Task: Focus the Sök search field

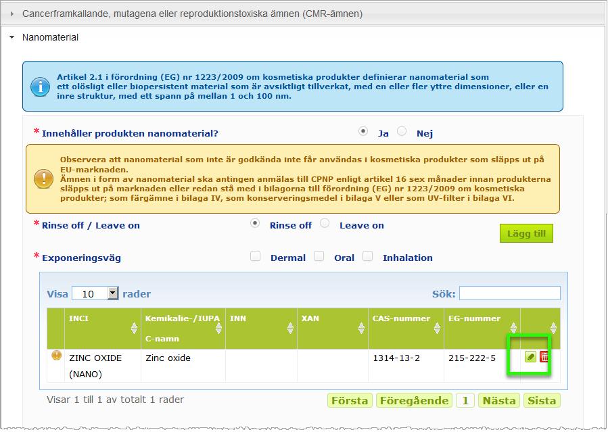Action: [x=509, y=293]
